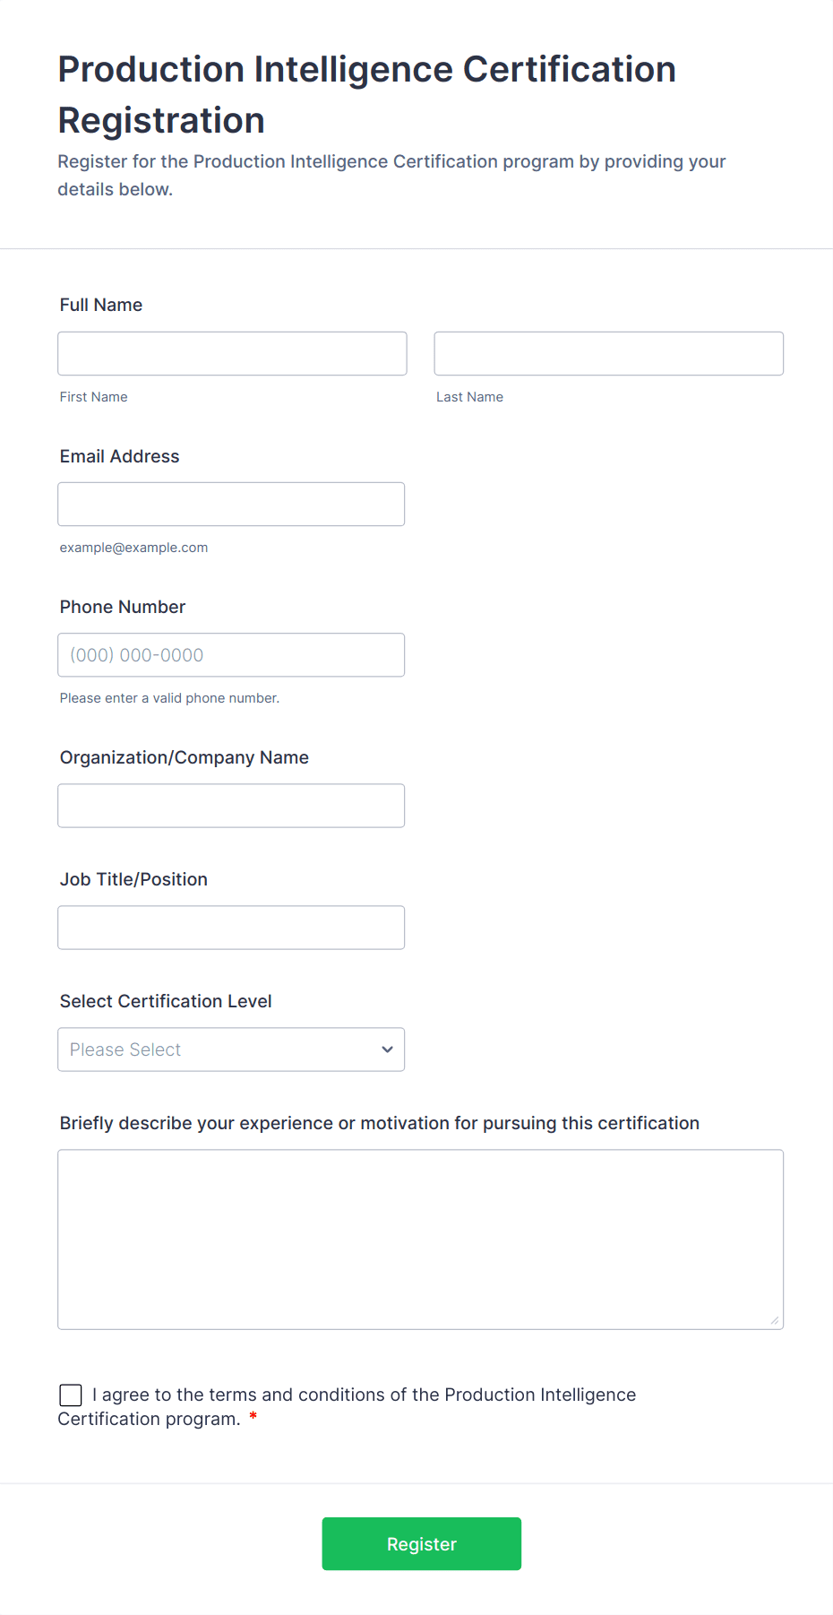The height and width of the screenshot is (1615, 833).
Task: Check the terms and conditions checkbox
Action: (x=71, y=1395)
